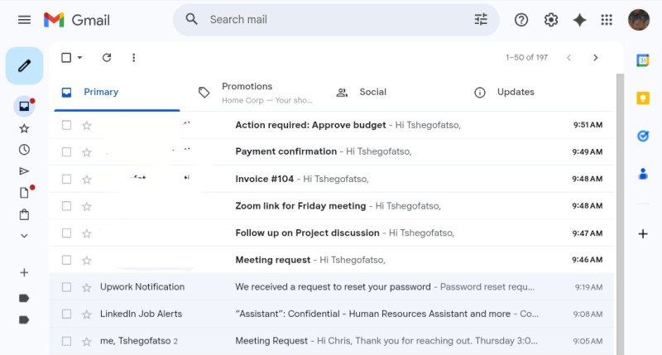This screenshot has width=662, height=355.
Task: Open the Snoozed clock icon
Action: click(x=24, y=150)
